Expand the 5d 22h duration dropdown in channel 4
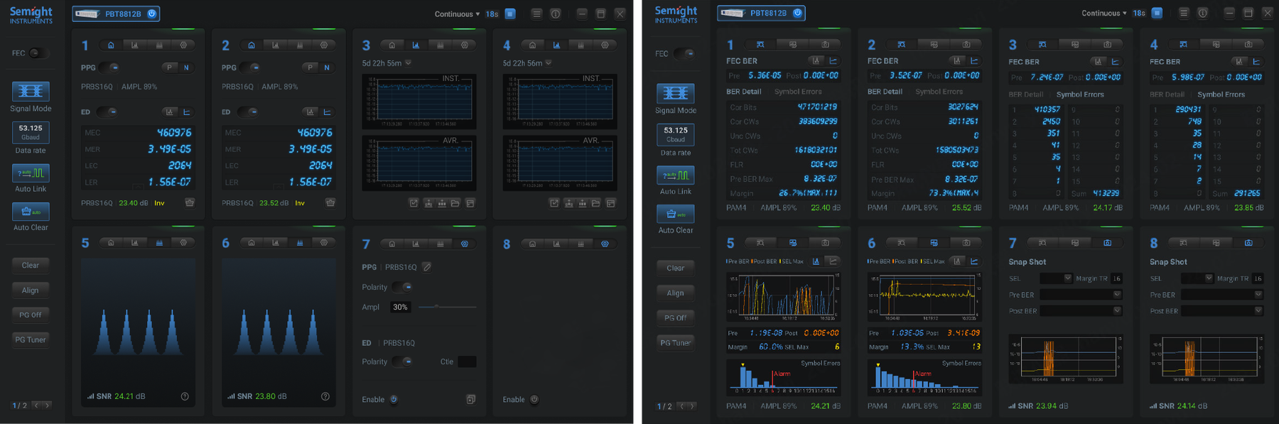Image resolution: width=1279 pixels, height=424 pixels. coord(549,63)
